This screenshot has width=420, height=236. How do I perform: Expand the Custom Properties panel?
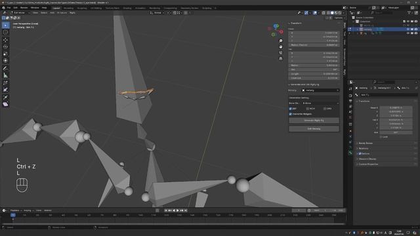point(368,165)
